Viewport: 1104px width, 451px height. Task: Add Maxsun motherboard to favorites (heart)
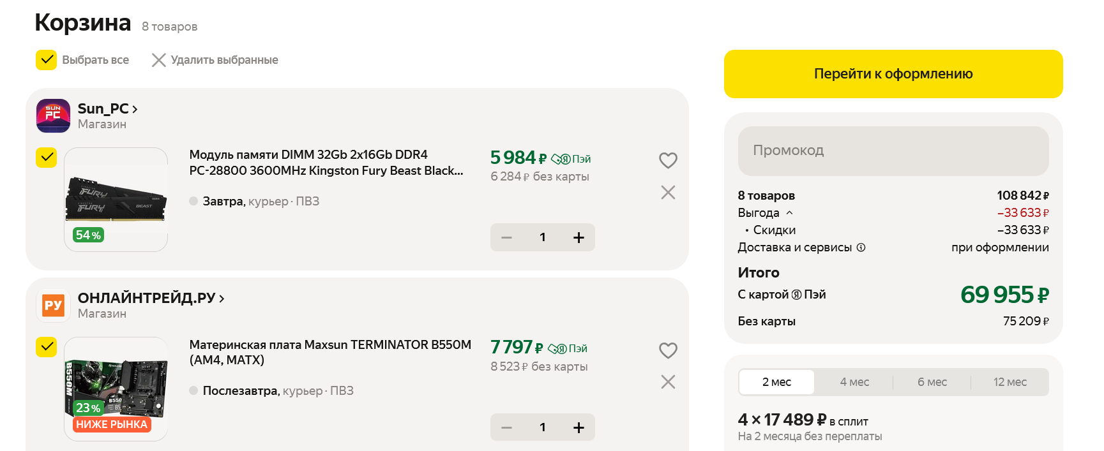668,350
